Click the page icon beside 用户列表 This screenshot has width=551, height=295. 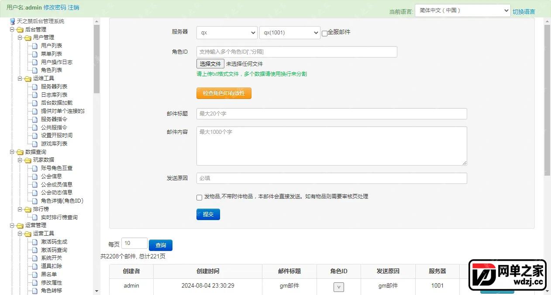coord(35,46)
